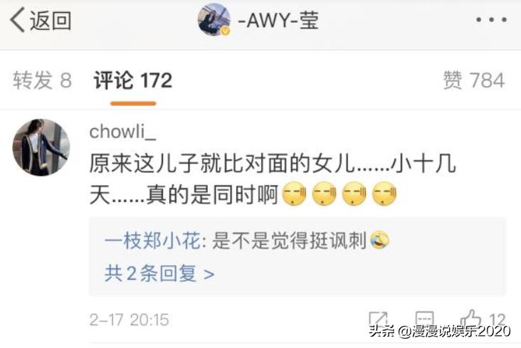Open the three-dot more options menu
The image size is (521, 348).
[x=491, y=20]
